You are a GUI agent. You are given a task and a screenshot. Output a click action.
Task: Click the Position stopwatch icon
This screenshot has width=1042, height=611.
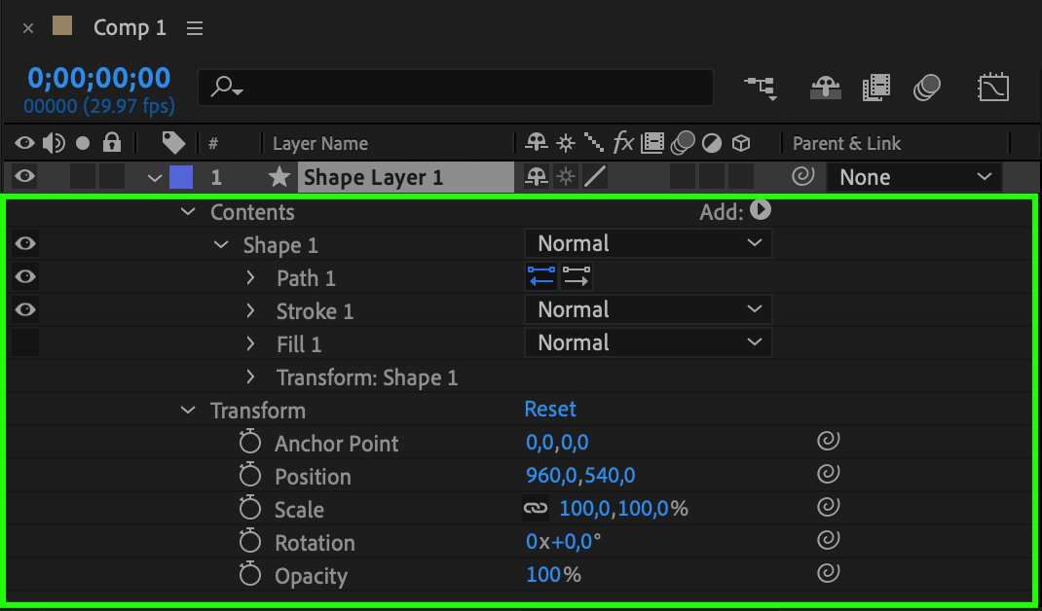pyautogui.click(x=250, y=476)
